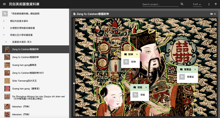Expand the 台灣歷史博物館收藏版畫 folder
The width and height of the screenshot is (220, 118).
click(4, 28)
